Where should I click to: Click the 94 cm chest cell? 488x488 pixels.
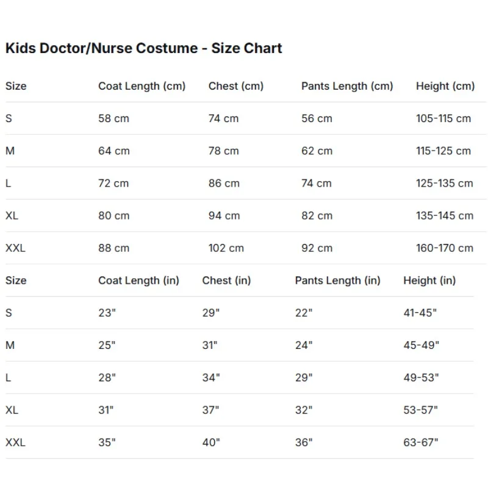pos(224,215)
